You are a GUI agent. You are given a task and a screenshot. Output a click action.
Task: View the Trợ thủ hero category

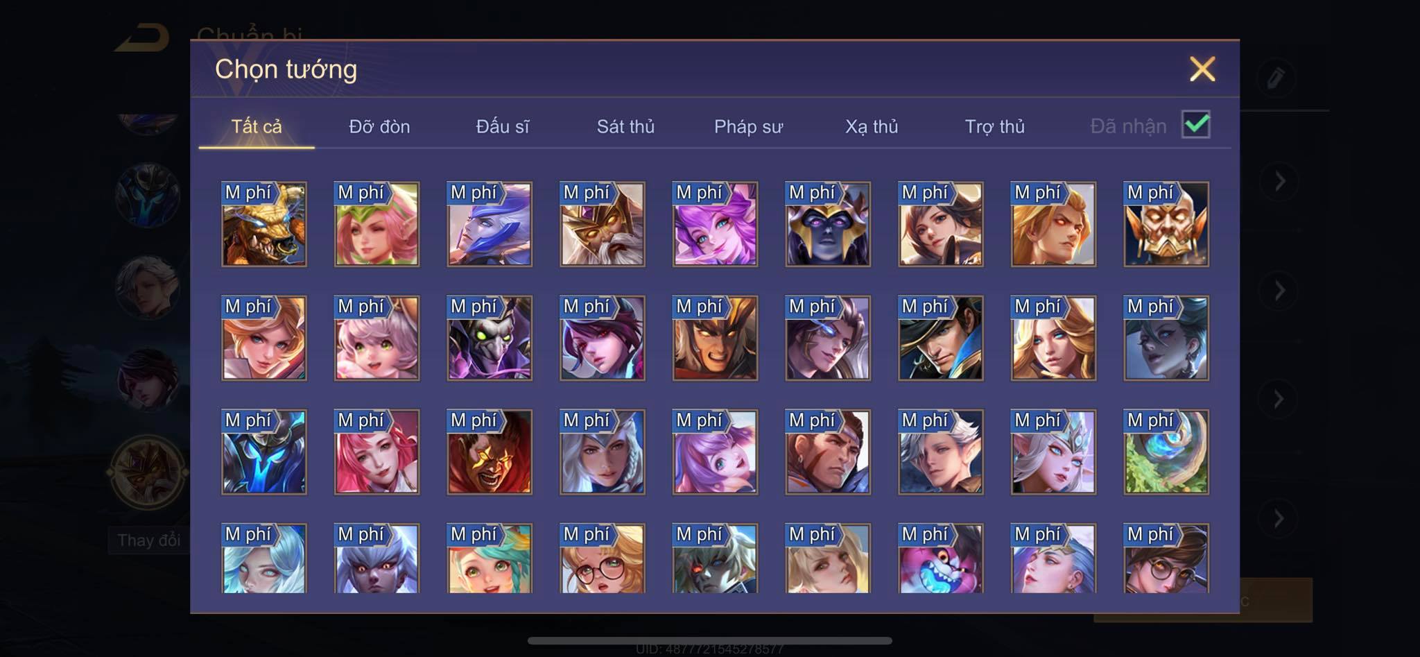coord(994,126)
